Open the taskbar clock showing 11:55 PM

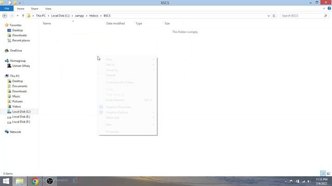point(322,181)
